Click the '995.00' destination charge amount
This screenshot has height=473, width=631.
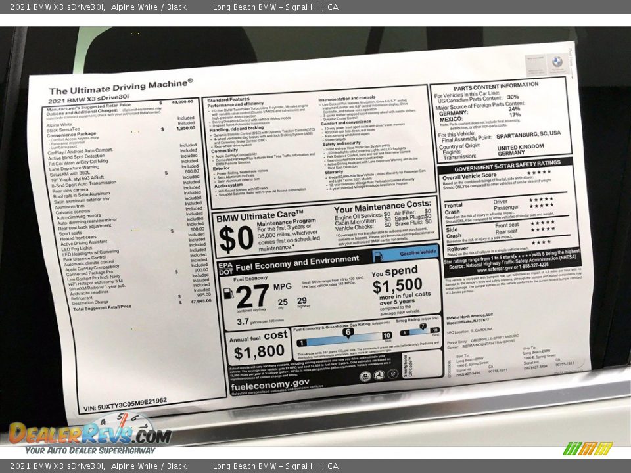pos(204,295)
